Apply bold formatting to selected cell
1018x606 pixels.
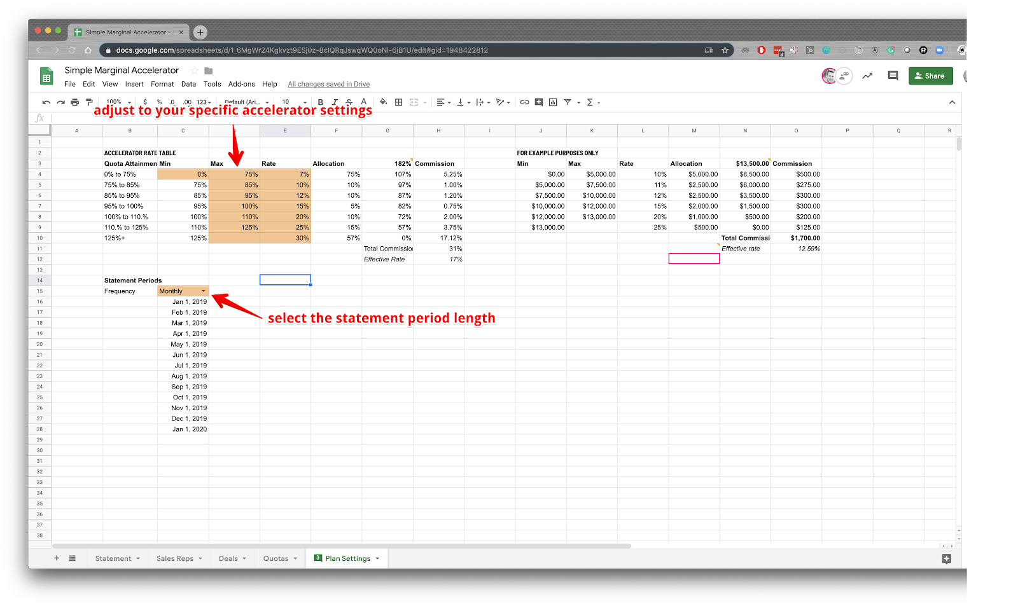click(x=321, y=102)
